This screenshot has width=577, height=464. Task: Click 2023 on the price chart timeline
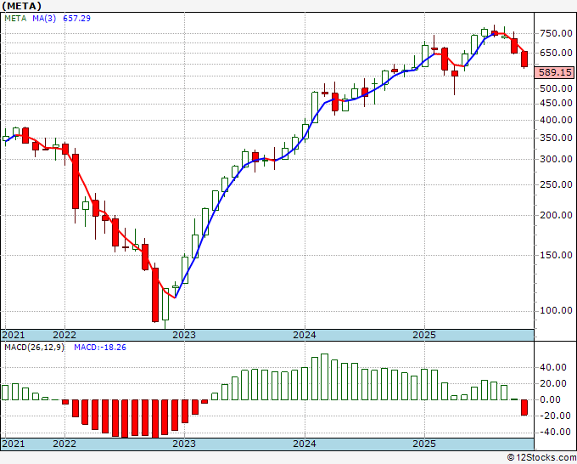(x=184, y=335)
